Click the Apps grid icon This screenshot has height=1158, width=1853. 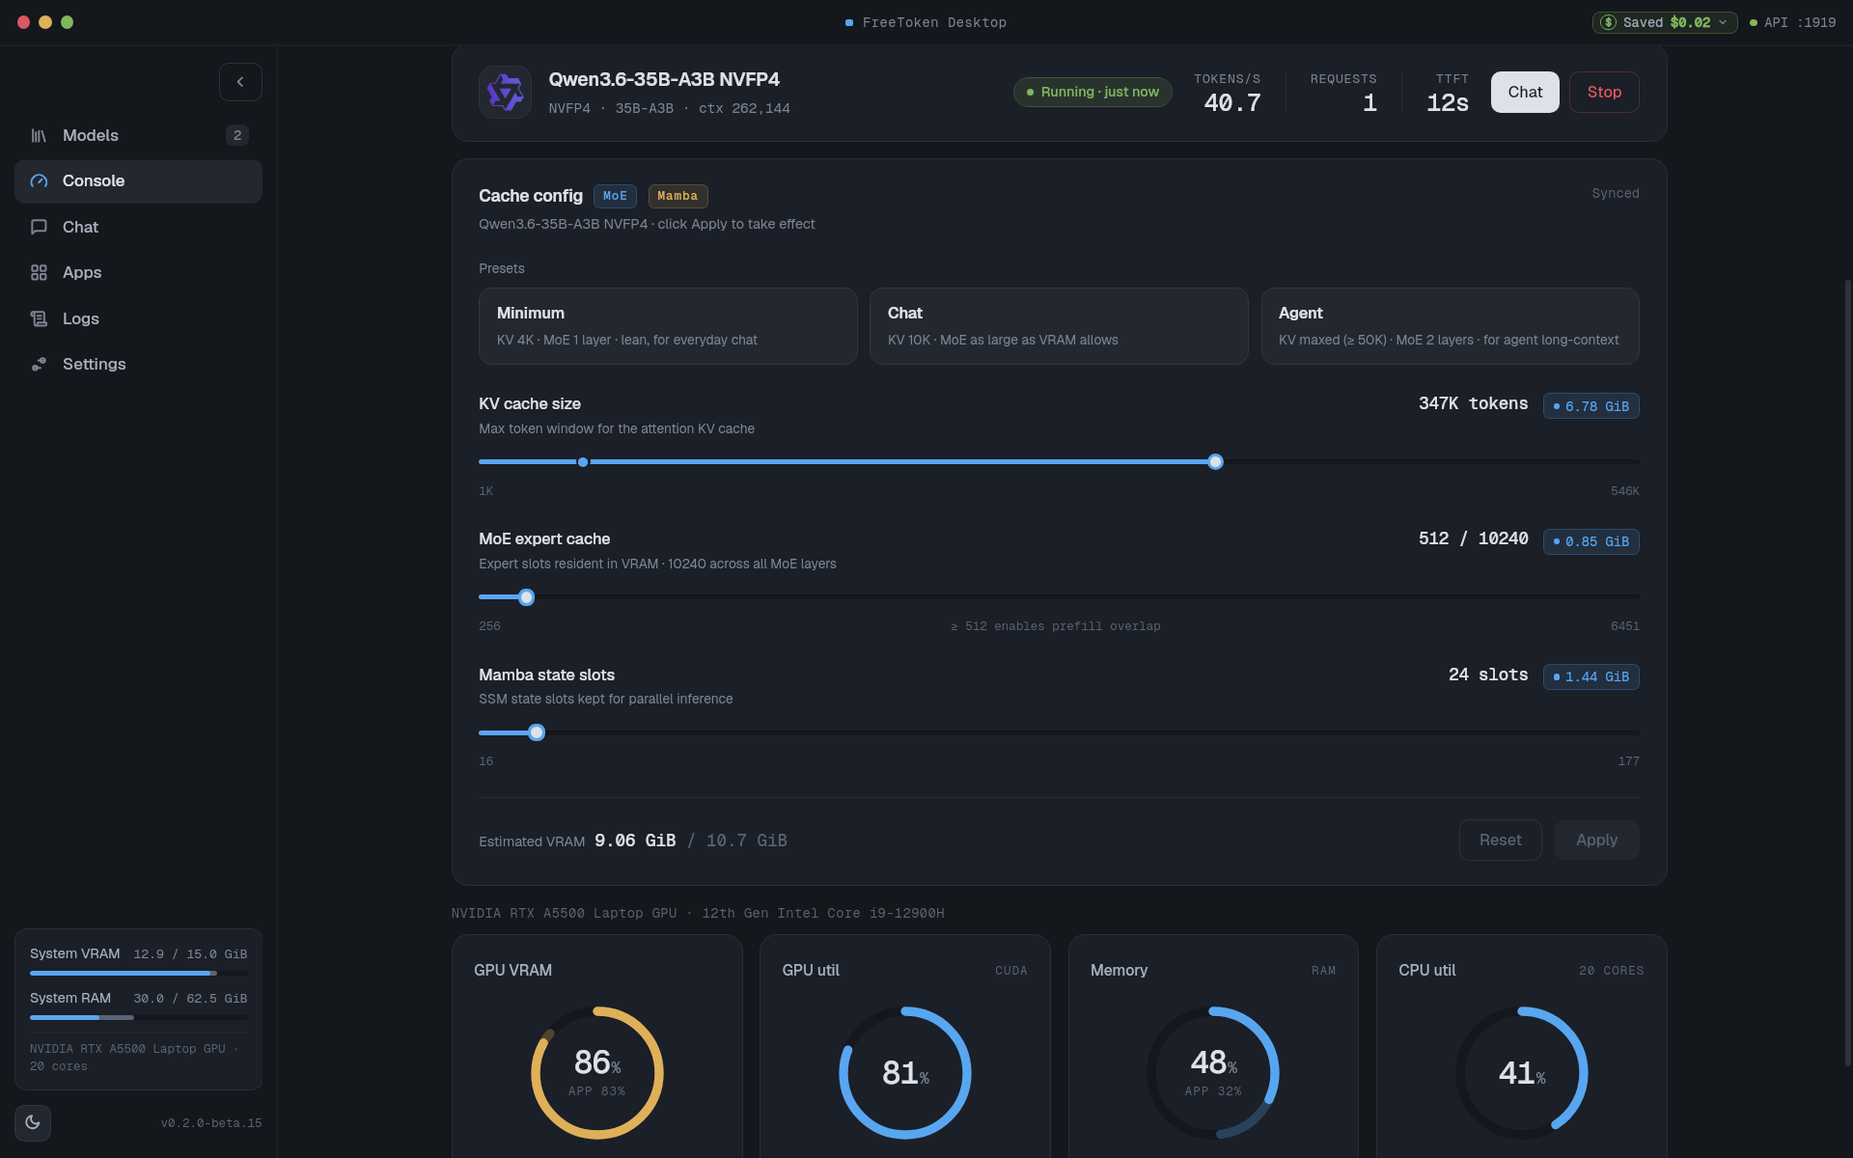[x=39, y=273]
